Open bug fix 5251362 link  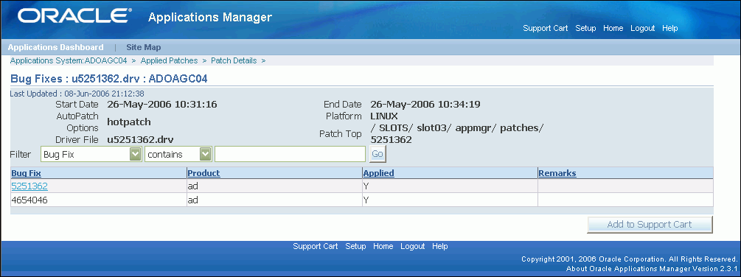click(x=29, y=186)
